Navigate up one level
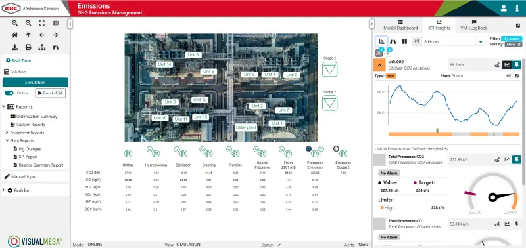Screen dimensions: 526x248 [x=28, y=35]
